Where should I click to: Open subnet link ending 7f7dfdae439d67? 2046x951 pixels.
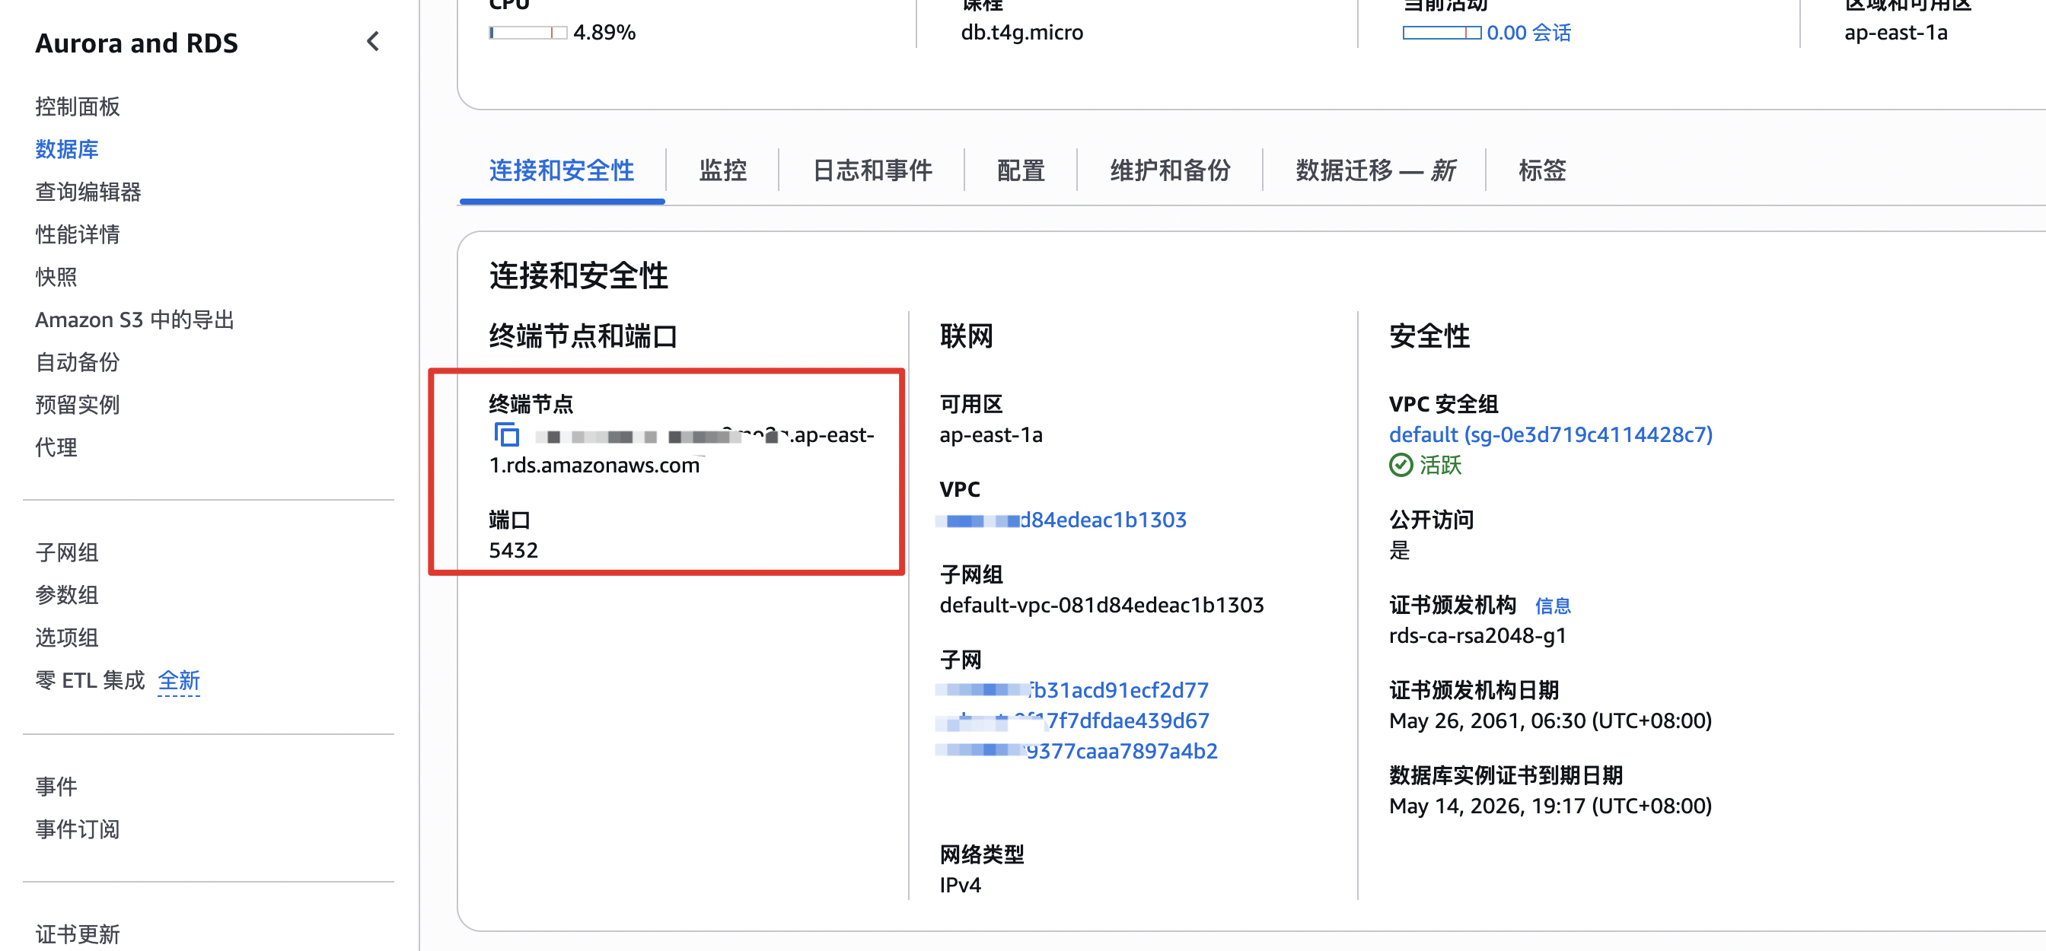tap(1073, 720)
